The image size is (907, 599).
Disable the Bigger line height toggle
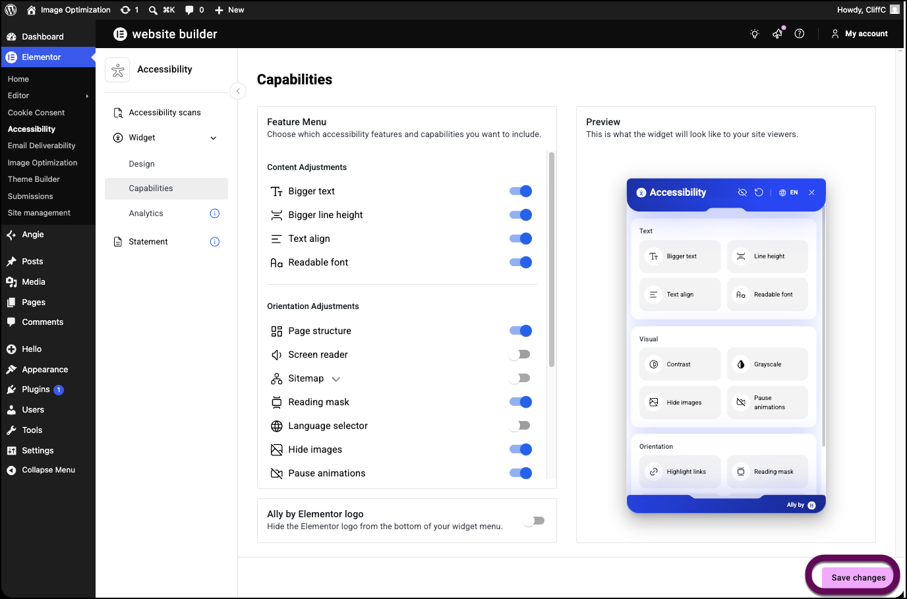pyautogui.click(x=521, y=215)
